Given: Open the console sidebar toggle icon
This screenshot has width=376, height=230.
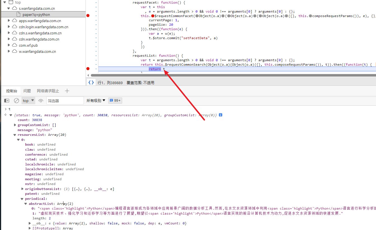Looking at the screenshot, I should (x=7, y=101).
